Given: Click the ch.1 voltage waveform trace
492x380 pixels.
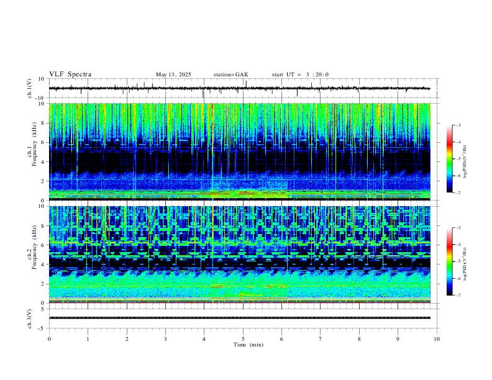Looking at the screenshot, I should [x=240, y=88].
